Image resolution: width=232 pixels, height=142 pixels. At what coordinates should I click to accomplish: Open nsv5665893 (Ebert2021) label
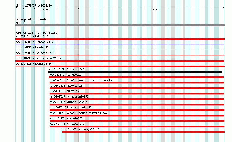[66, 86]
